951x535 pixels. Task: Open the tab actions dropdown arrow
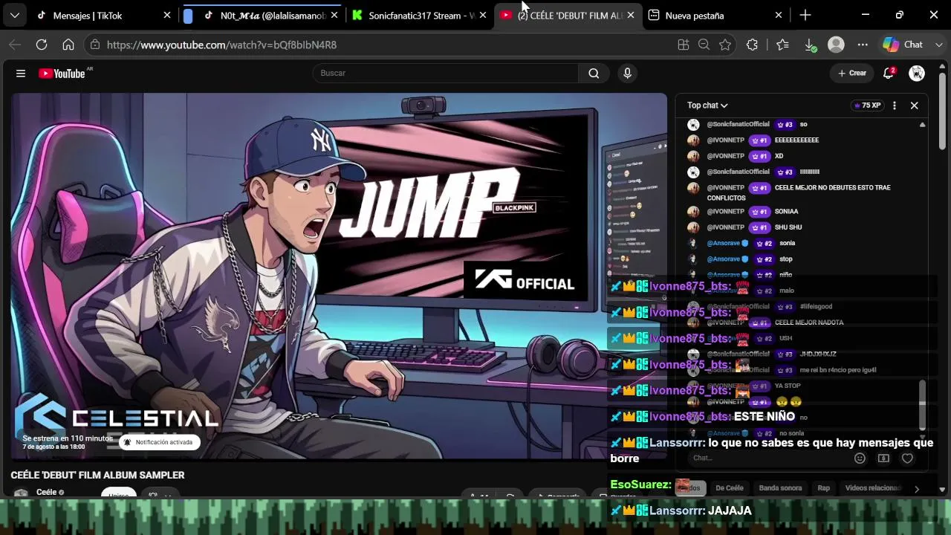coord(15,15)
